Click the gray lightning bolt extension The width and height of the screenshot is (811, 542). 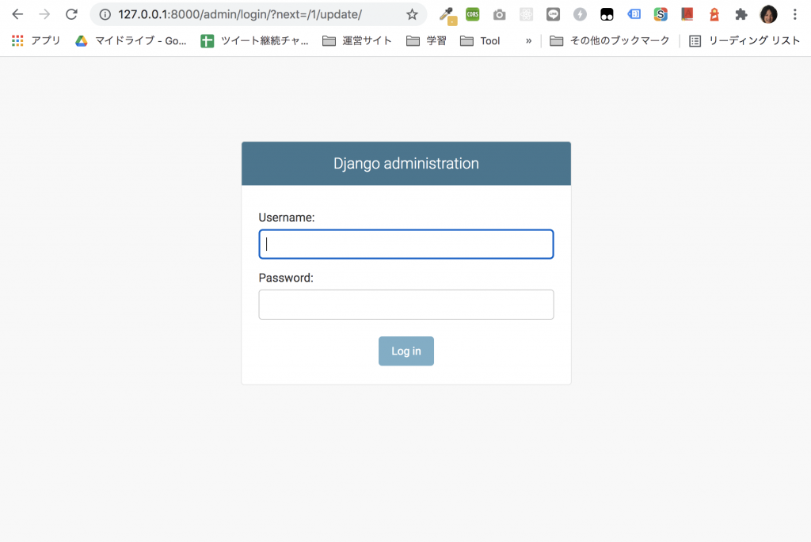tap(580, 14)
